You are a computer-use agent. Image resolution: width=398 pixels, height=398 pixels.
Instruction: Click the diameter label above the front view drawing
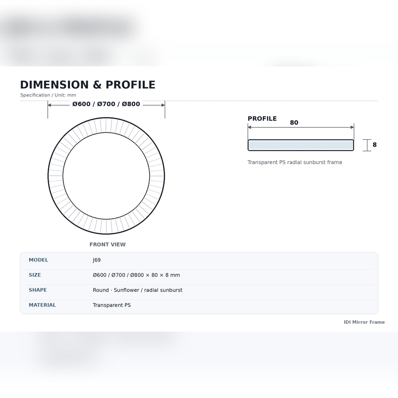pyautogui.click(x=106, y=104)
